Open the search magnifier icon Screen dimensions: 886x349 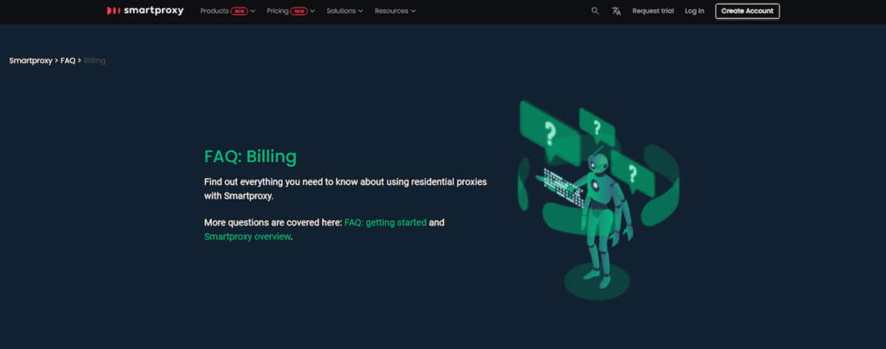point(595,10)
